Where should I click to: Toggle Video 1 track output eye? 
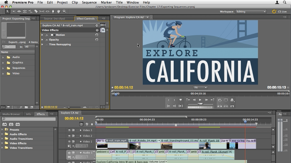[x=69, y=141]
